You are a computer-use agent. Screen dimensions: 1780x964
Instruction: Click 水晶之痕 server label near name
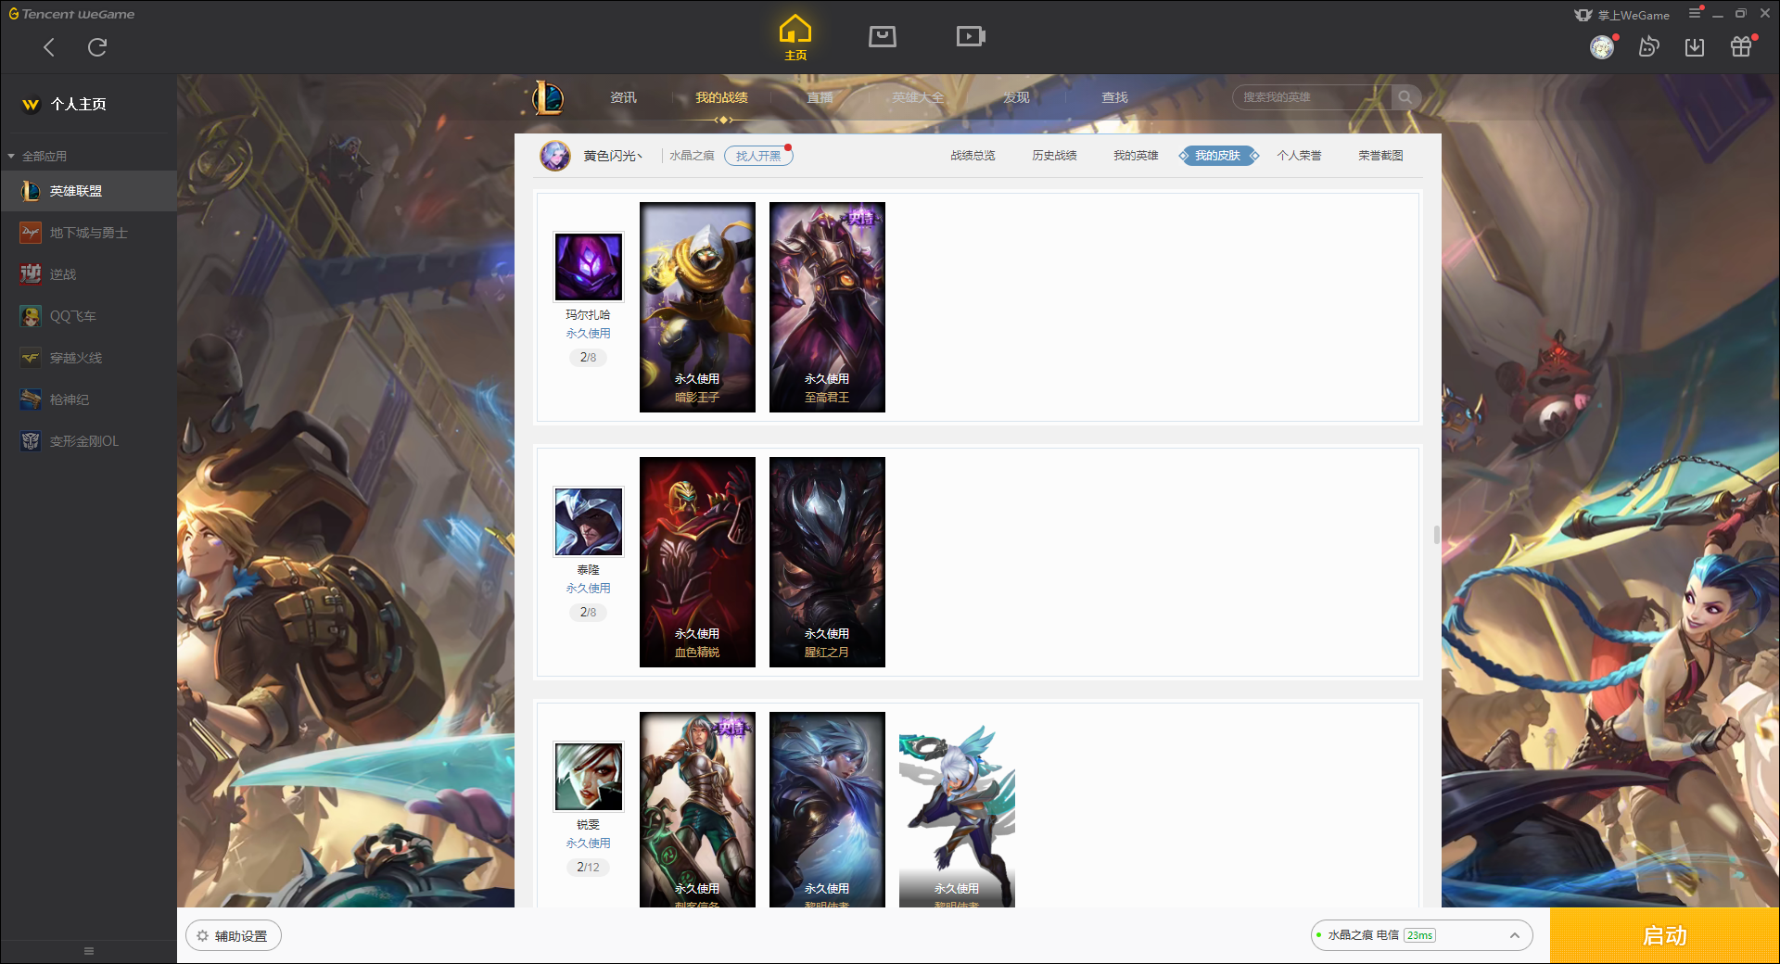tap(692, 156)
